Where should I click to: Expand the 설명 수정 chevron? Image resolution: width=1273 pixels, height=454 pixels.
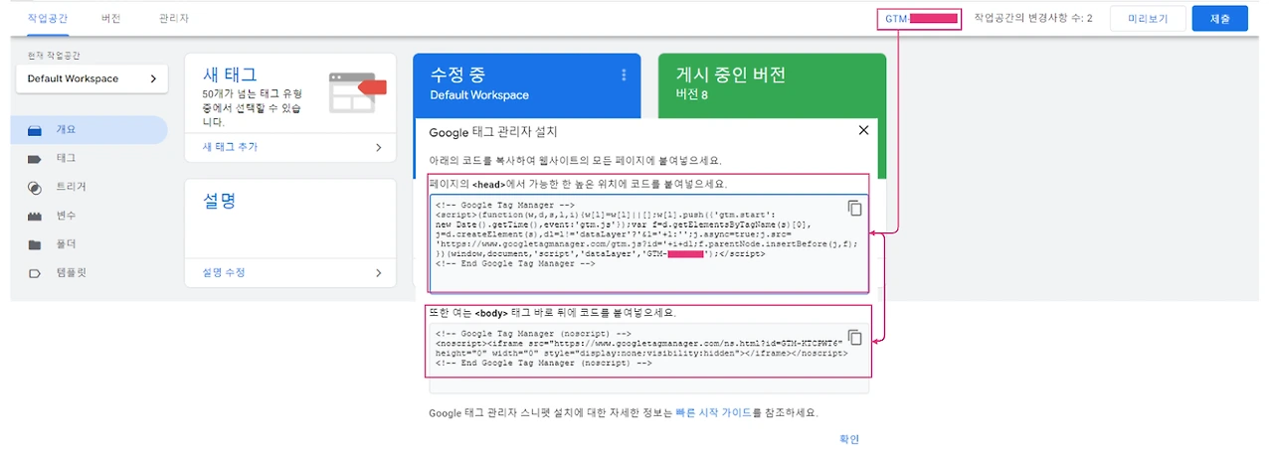tap(379, 272)
